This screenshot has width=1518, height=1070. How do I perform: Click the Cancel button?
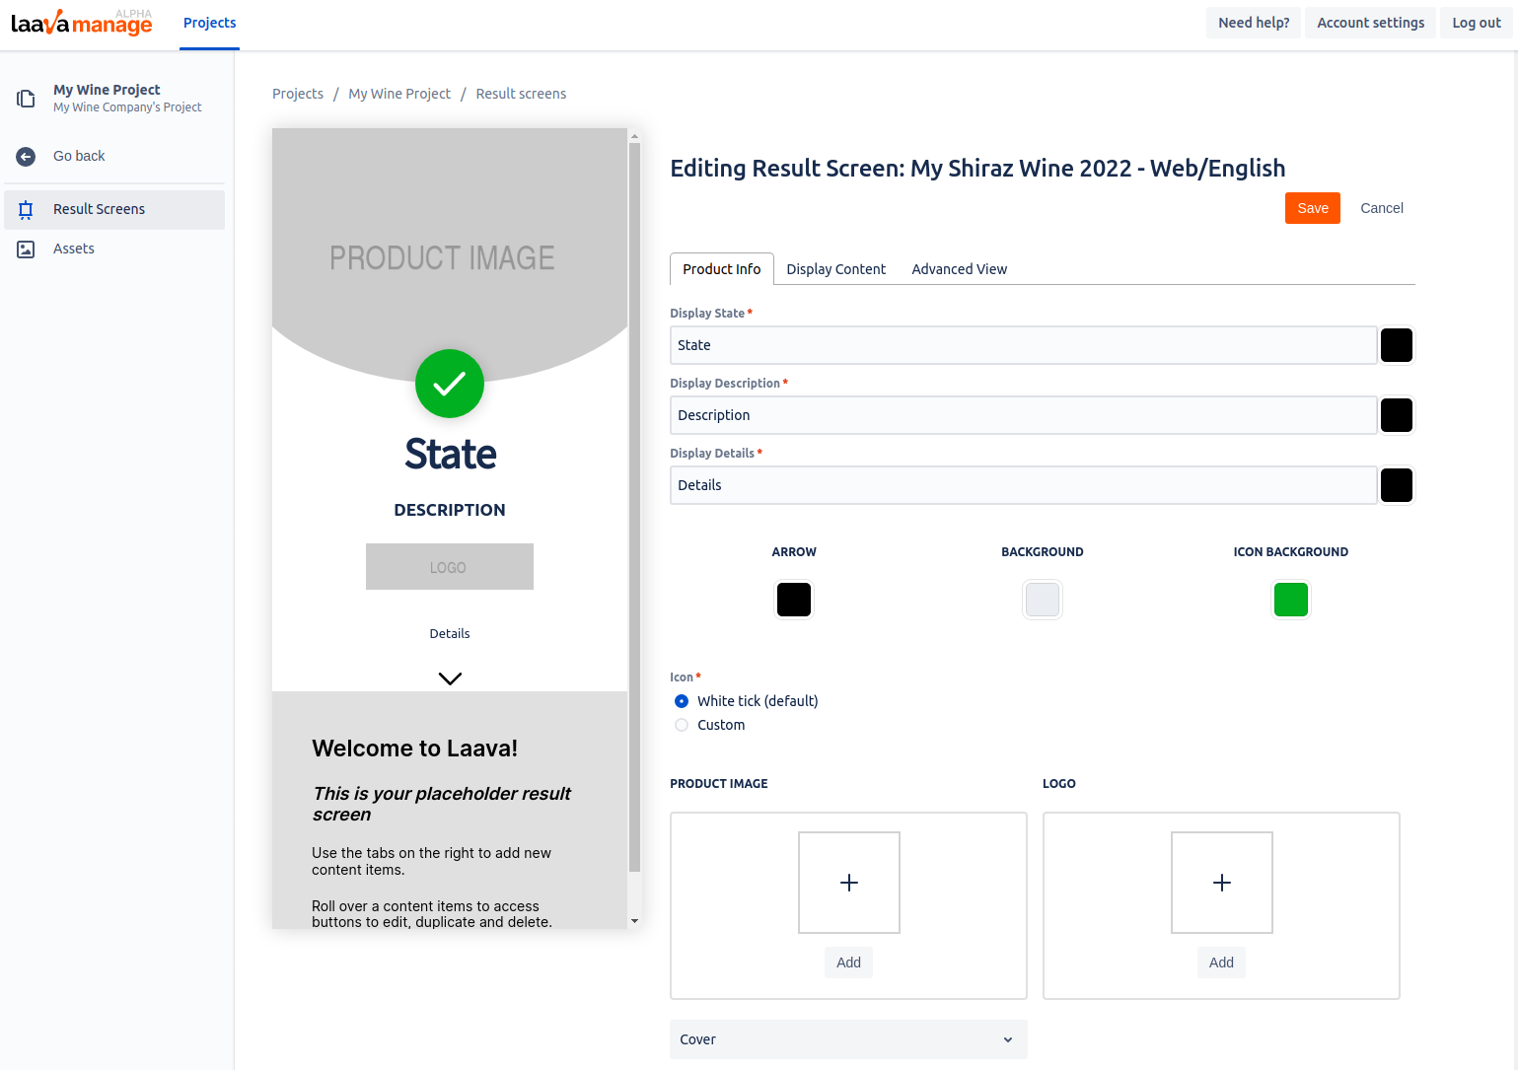tap(1381, 208)
